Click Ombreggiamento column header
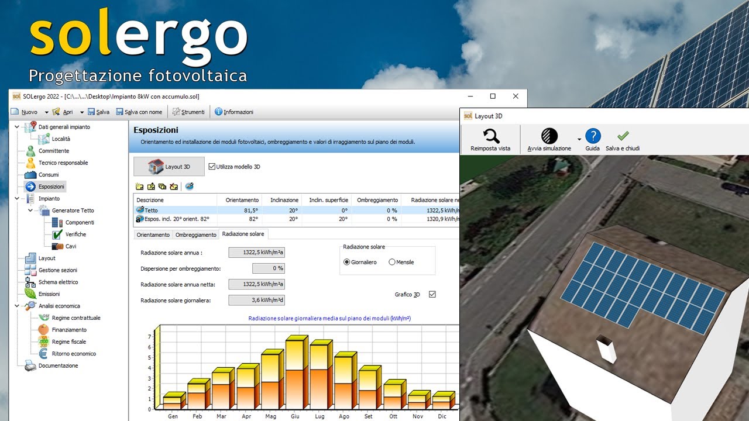The height and width of the screenshot is (421, 749). [x=377, y=200]
